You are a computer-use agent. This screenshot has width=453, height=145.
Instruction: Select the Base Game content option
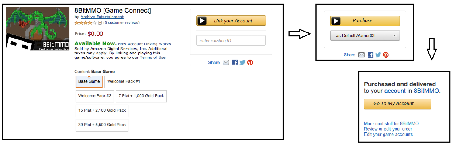[x=89, y=82]
